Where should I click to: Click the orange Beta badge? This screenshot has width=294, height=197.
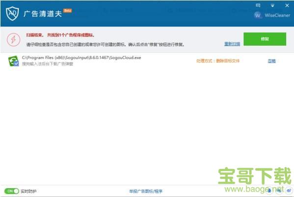68,10
